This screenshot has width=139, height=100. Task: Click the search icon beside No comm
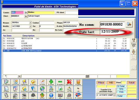[129, 24]
